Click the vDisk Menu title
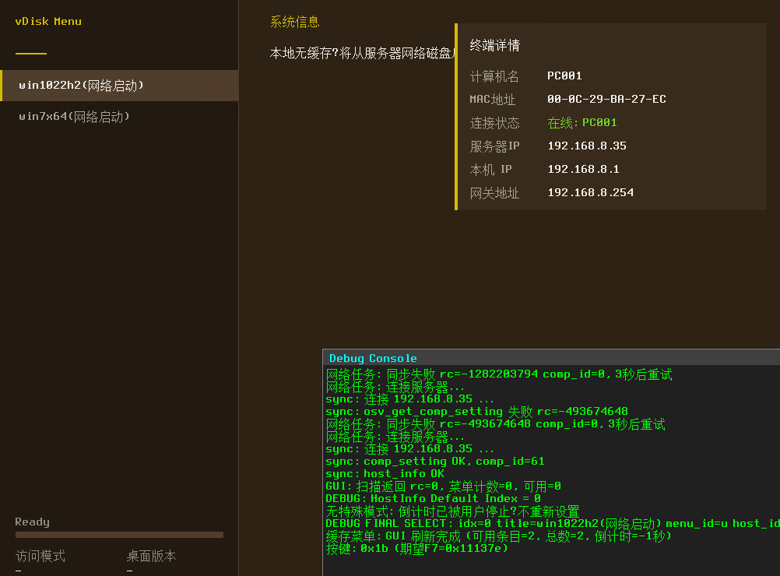The height and width of the screenshot is (576, 780). pyautogui.click(x=48, y=21)
